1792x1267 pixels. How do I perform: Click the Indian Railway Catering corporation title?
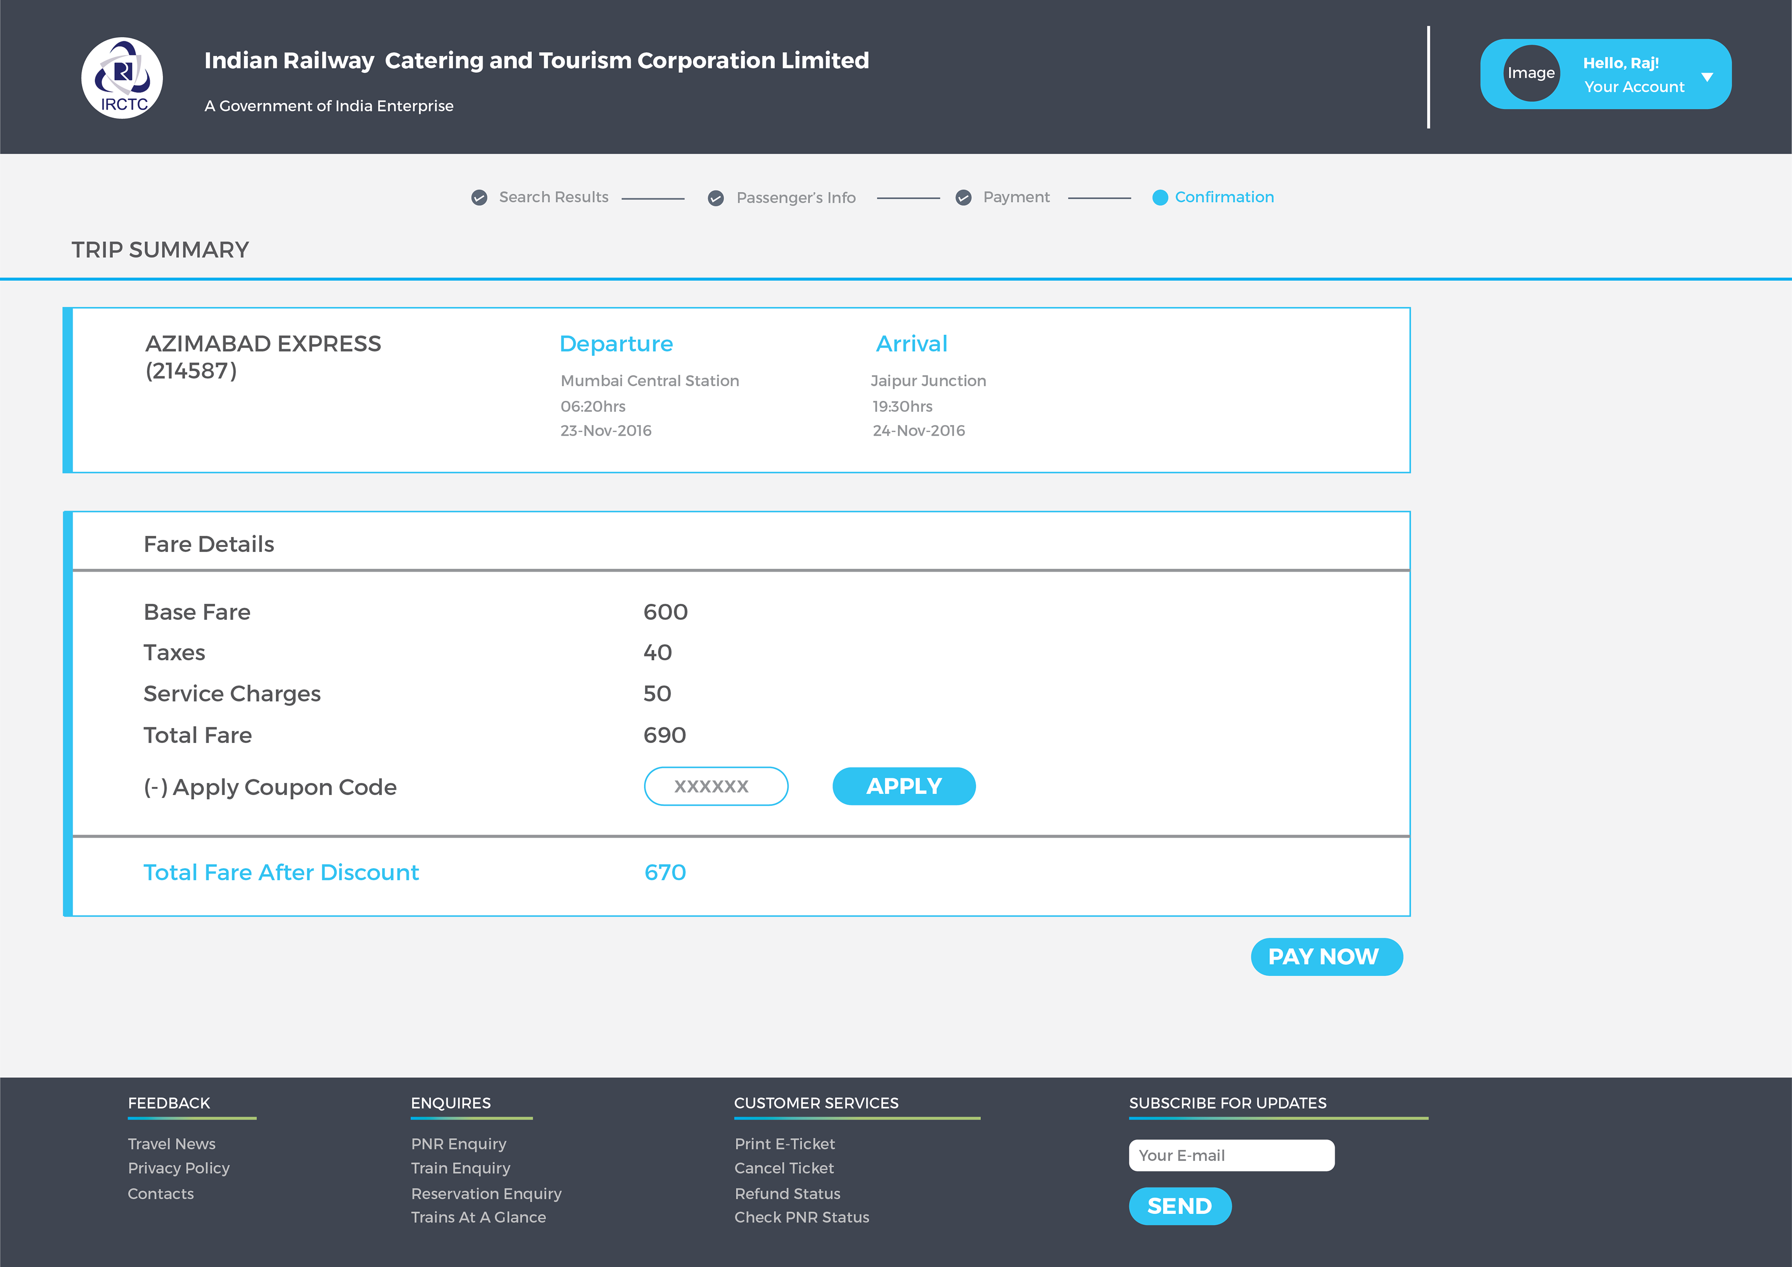click(537, 60)
